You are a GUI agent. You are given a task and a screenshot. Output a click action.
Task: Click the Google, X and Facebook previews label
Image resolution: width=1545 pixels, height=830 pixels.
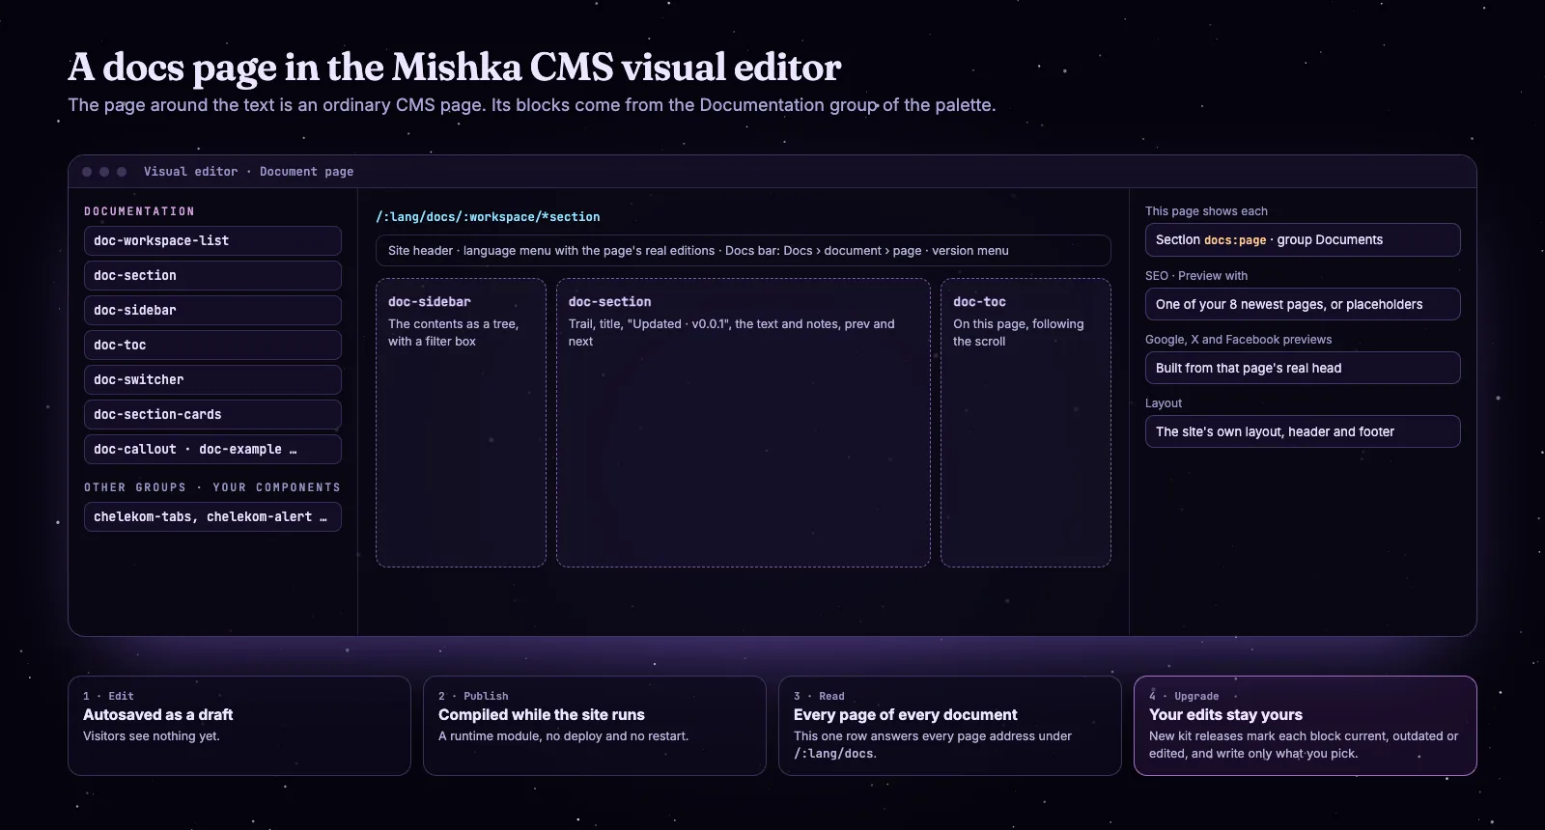click(1238, 340)
